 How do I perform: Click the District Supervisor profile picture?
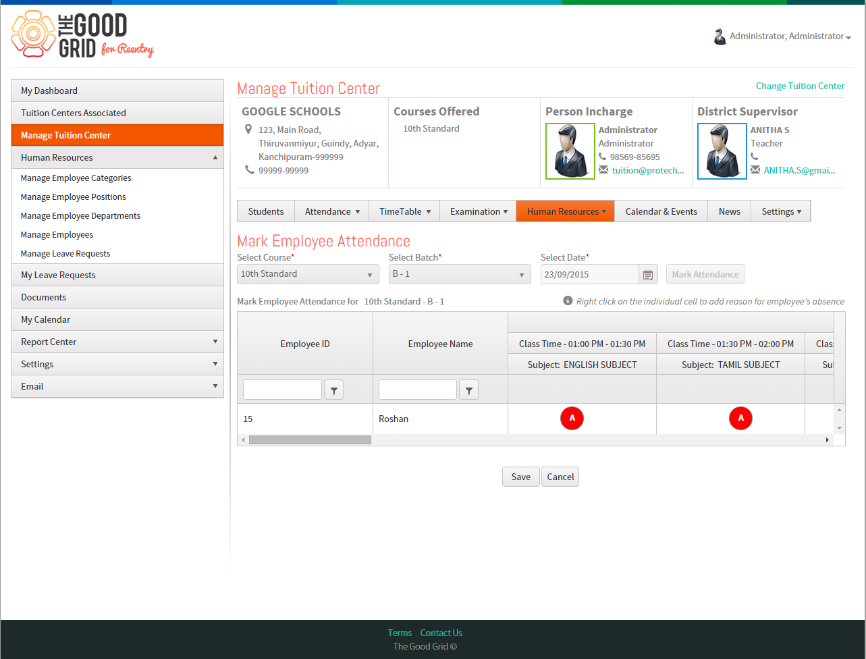(x=722, y=151)
